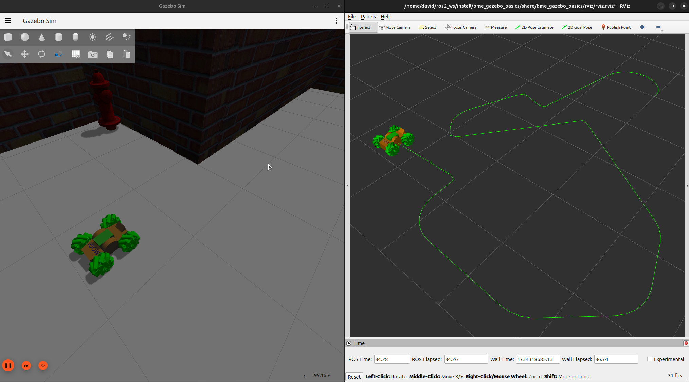Expand the real time factor panel arrow

[x=304, y=376]
